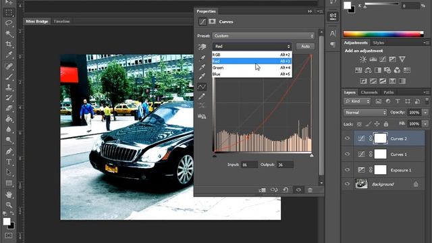The height and width of the screenshot is (243, 432).
Task: Collapse the Properties panel with double arrows
Action: 310,11
